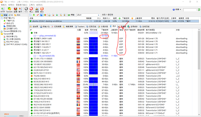Clear the ubun search with the x button
Screen dimensions: 201x117
(98, 15)
